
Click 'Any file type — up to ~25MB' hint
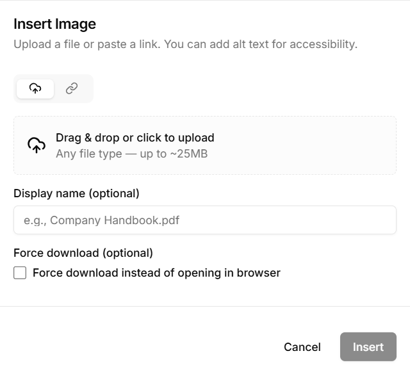point(131,154)
